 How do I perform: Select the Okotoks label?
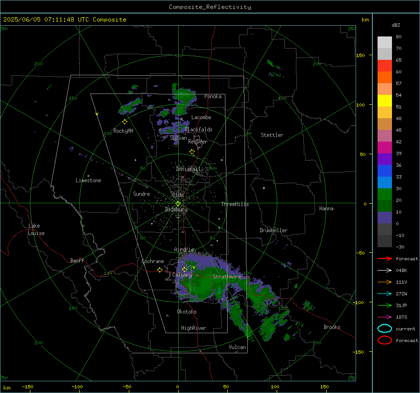[187, 312]
